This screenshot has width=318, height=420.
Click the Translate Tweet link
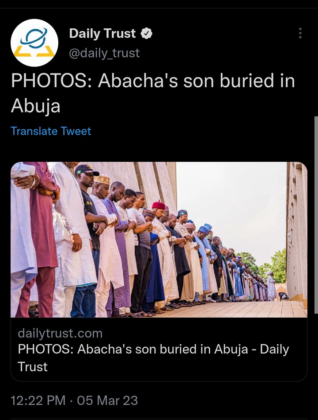pyautogui.click(x=51, y=131)
